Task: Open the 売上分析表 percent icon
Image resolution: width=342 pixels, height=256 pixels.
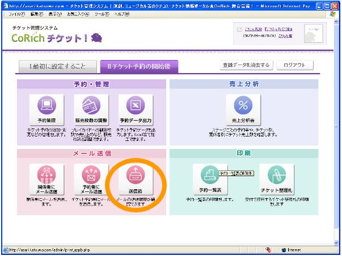Action: (x=242, y=106)
